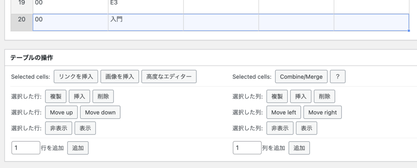
Task: Delete the selected rows
Action: tap(103, 97)
